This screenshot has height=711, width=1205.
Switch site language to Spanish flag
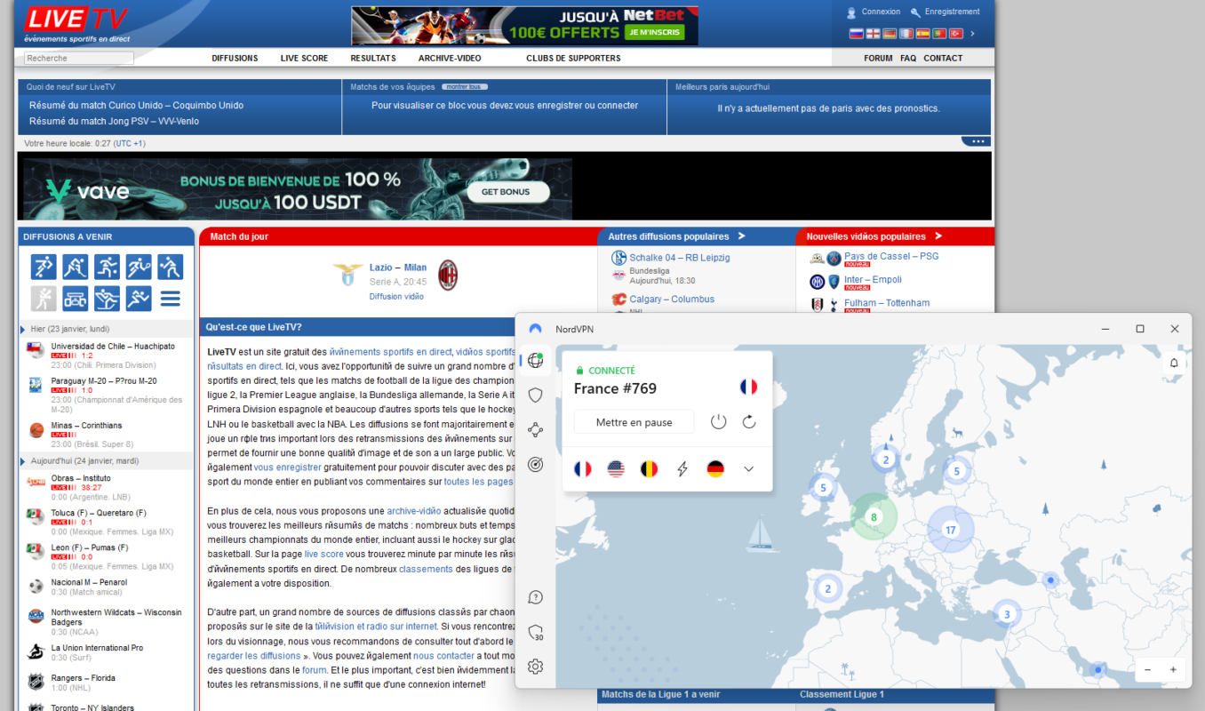click(x=922, y=34)
